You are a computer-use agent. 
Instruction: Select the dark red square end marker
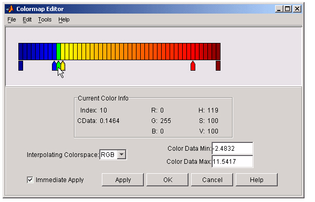tap(218, 65)
